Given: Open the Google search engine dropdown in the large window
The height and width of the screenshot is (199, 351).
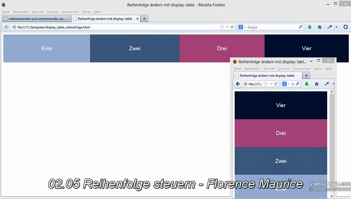Looking at the screenshot, I should (242, 27).
